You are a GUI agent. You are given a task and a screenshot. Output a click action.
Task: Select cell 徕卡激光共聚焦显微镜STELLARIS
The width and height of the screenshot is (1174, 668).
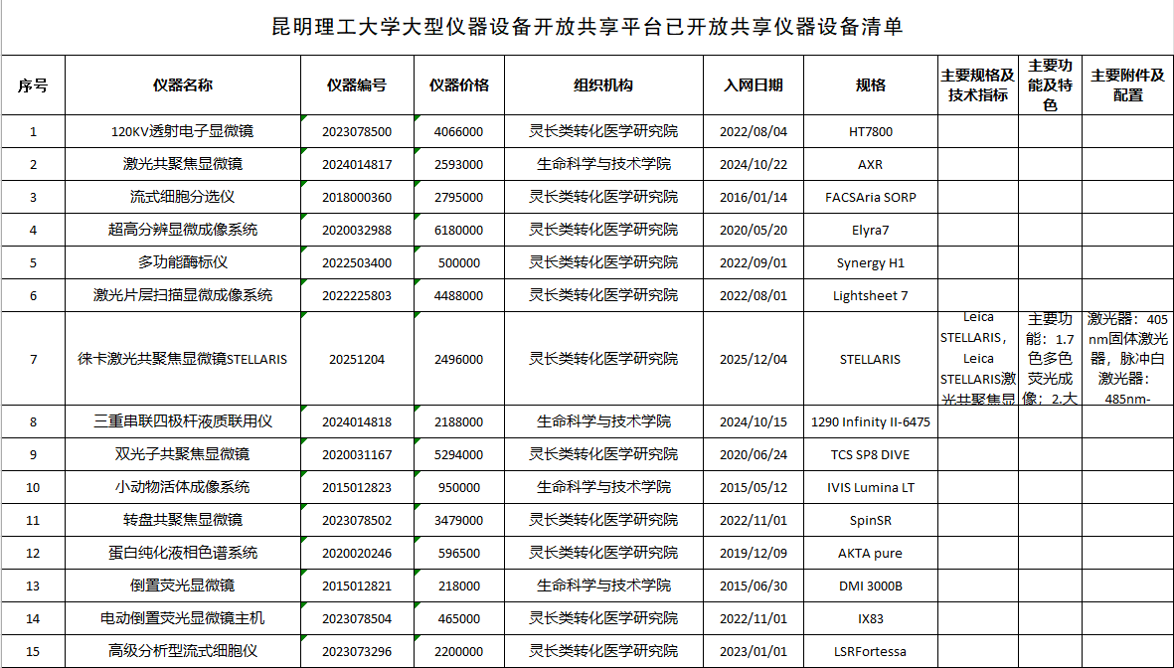pyautogui.click(x=183, y=359)
